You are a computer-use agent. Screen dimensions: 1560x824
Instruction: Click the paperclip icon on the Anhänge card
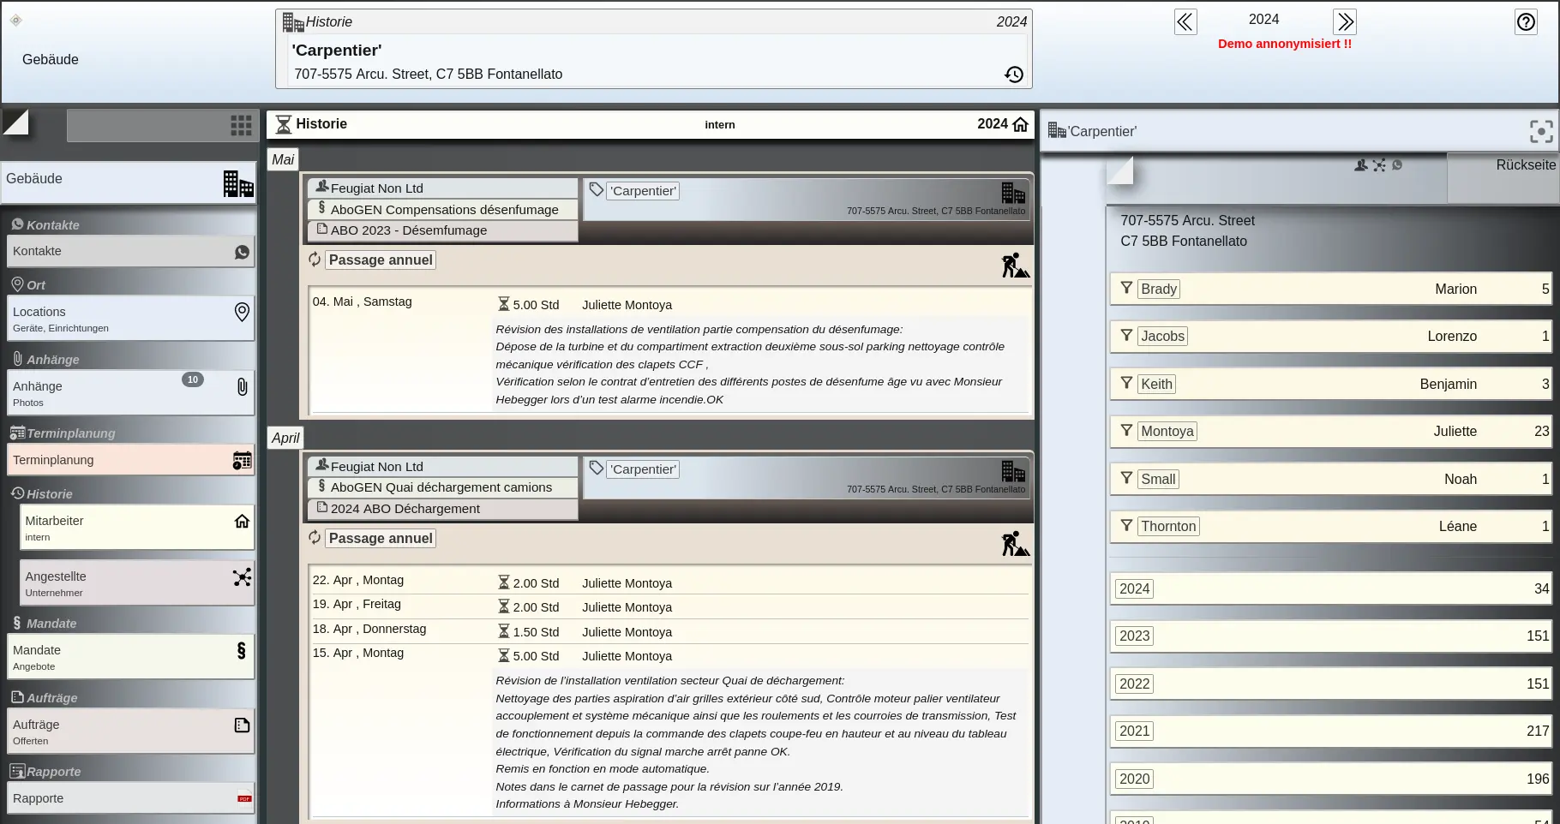[242, 387]
